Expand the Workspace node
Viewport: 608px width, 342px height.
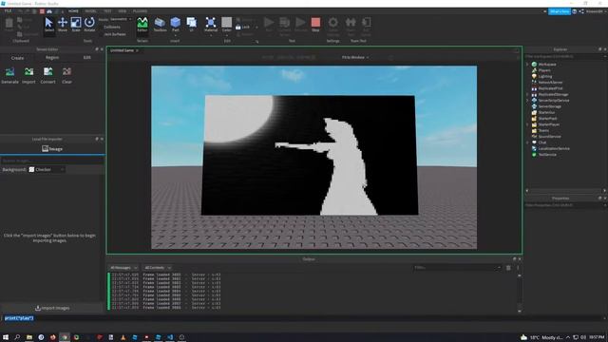tap(527, 65)
